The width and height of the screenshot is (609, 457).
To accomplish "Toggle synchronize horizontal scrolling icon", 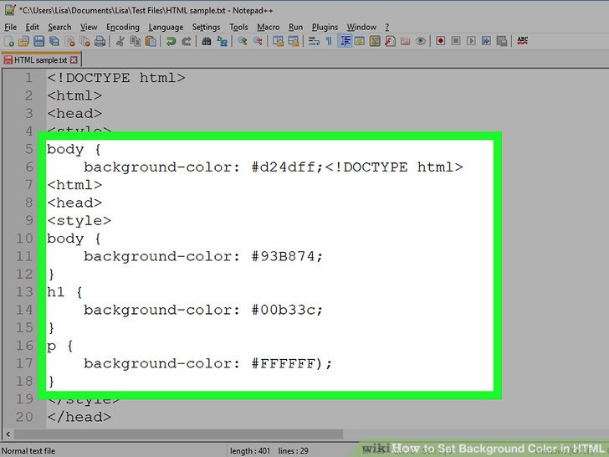I will point(294,41).
